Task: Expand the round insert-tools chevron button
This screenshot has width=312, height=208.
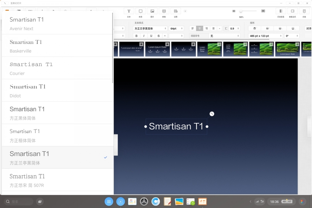Action: click(185, 11)
